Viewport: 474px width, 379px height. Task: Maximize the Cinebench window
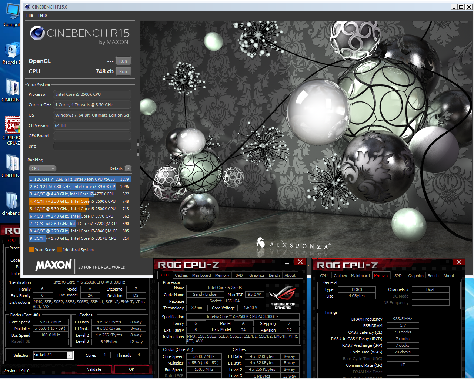[x=461, y=7]
